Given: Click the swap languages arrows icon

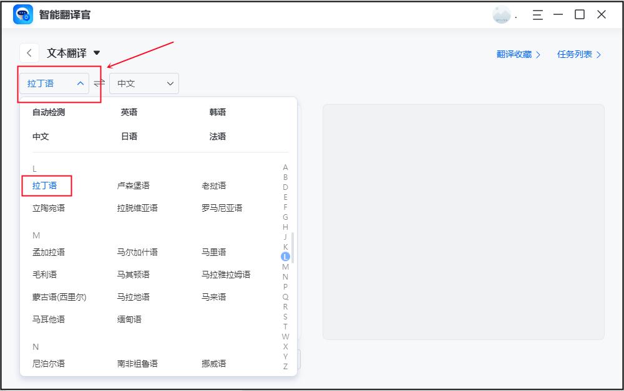Looking at the screenshot, I should 98,83.
